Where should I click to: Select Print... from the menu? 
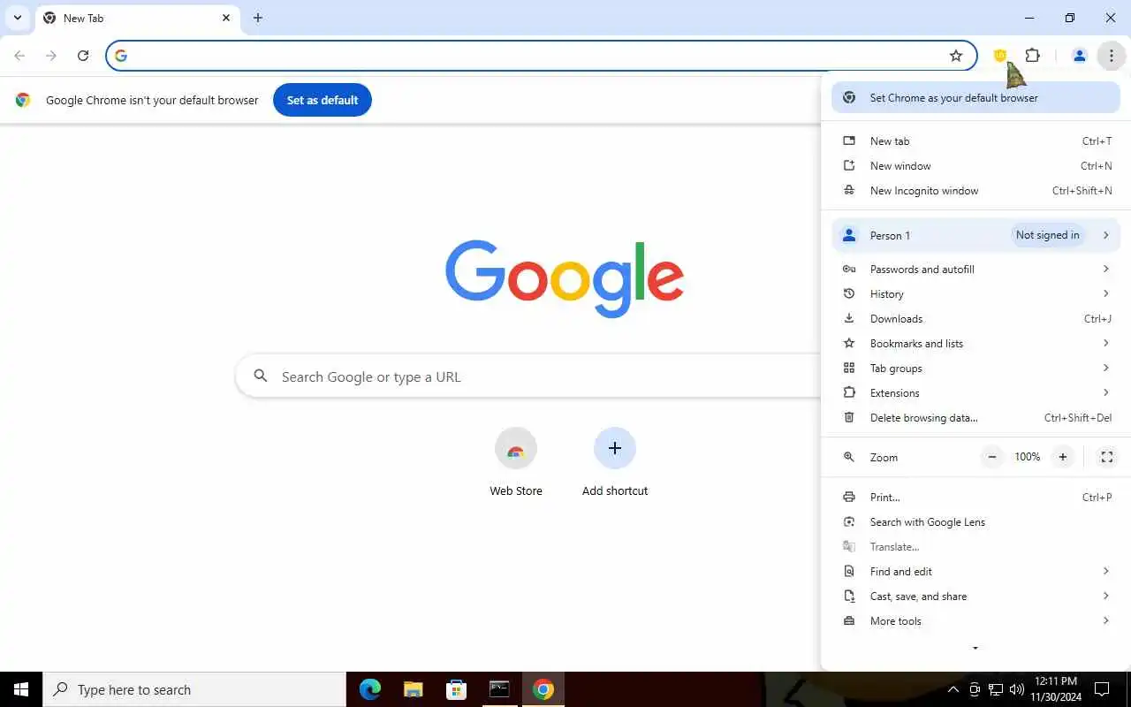click(x=975, y=498)
